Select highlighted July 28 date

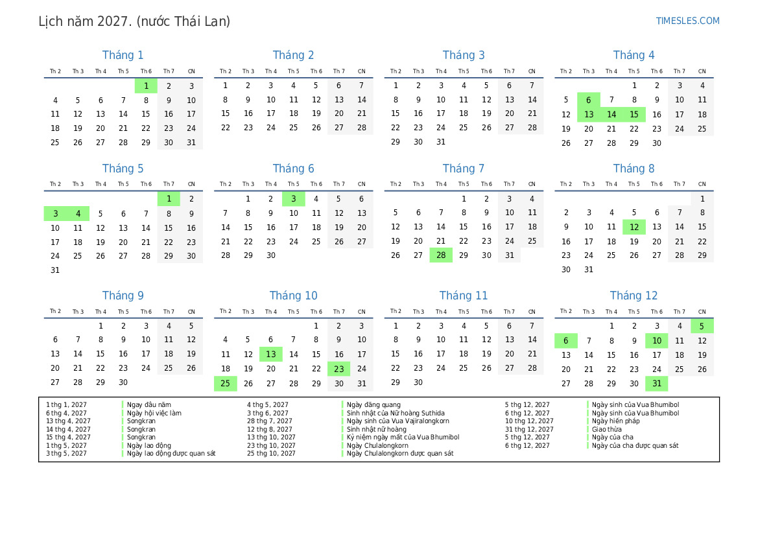tap(441, 255)
